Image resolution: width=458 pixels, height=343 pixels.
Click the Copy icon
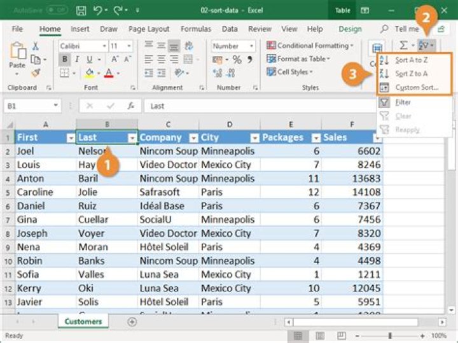pos(36,60)
